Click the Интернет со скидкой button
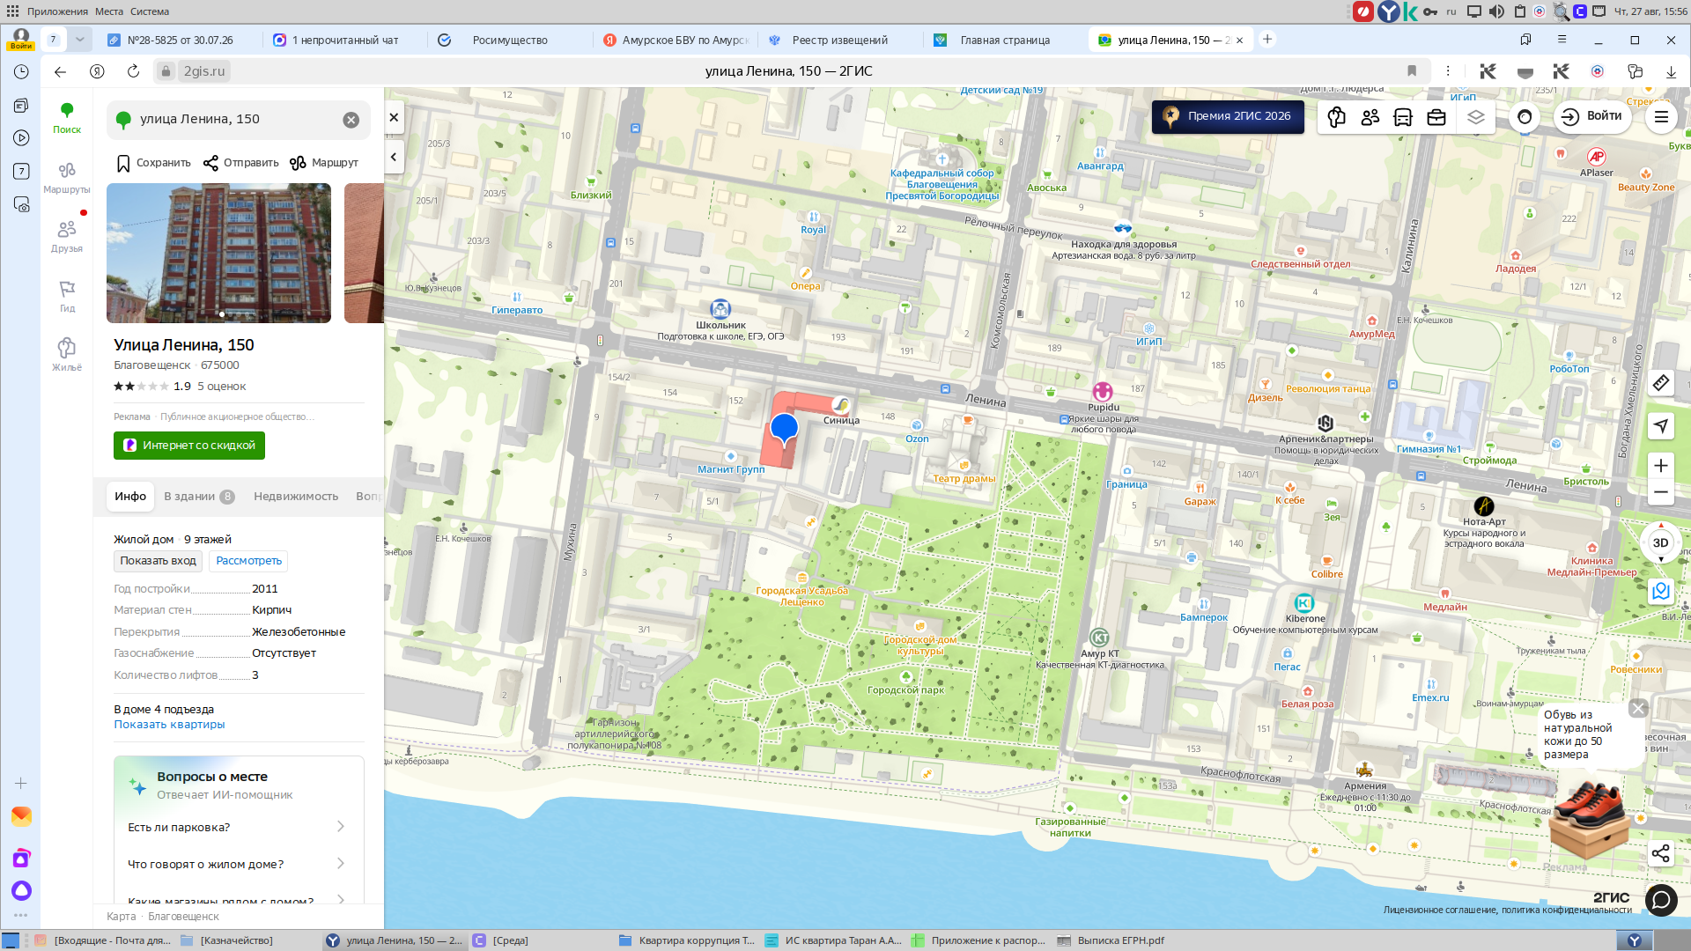The height and width of the screenshot is (951, 1691). tap(189, 446)
